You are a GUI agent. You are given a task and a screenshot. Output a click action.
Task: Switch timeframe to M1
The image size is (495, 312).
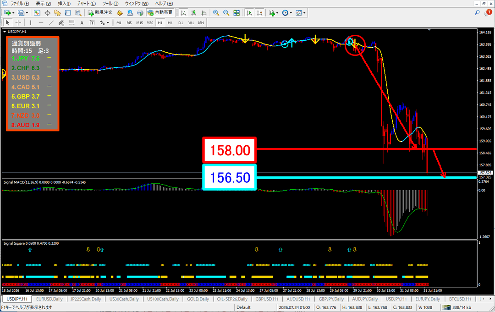click(119, 23)
